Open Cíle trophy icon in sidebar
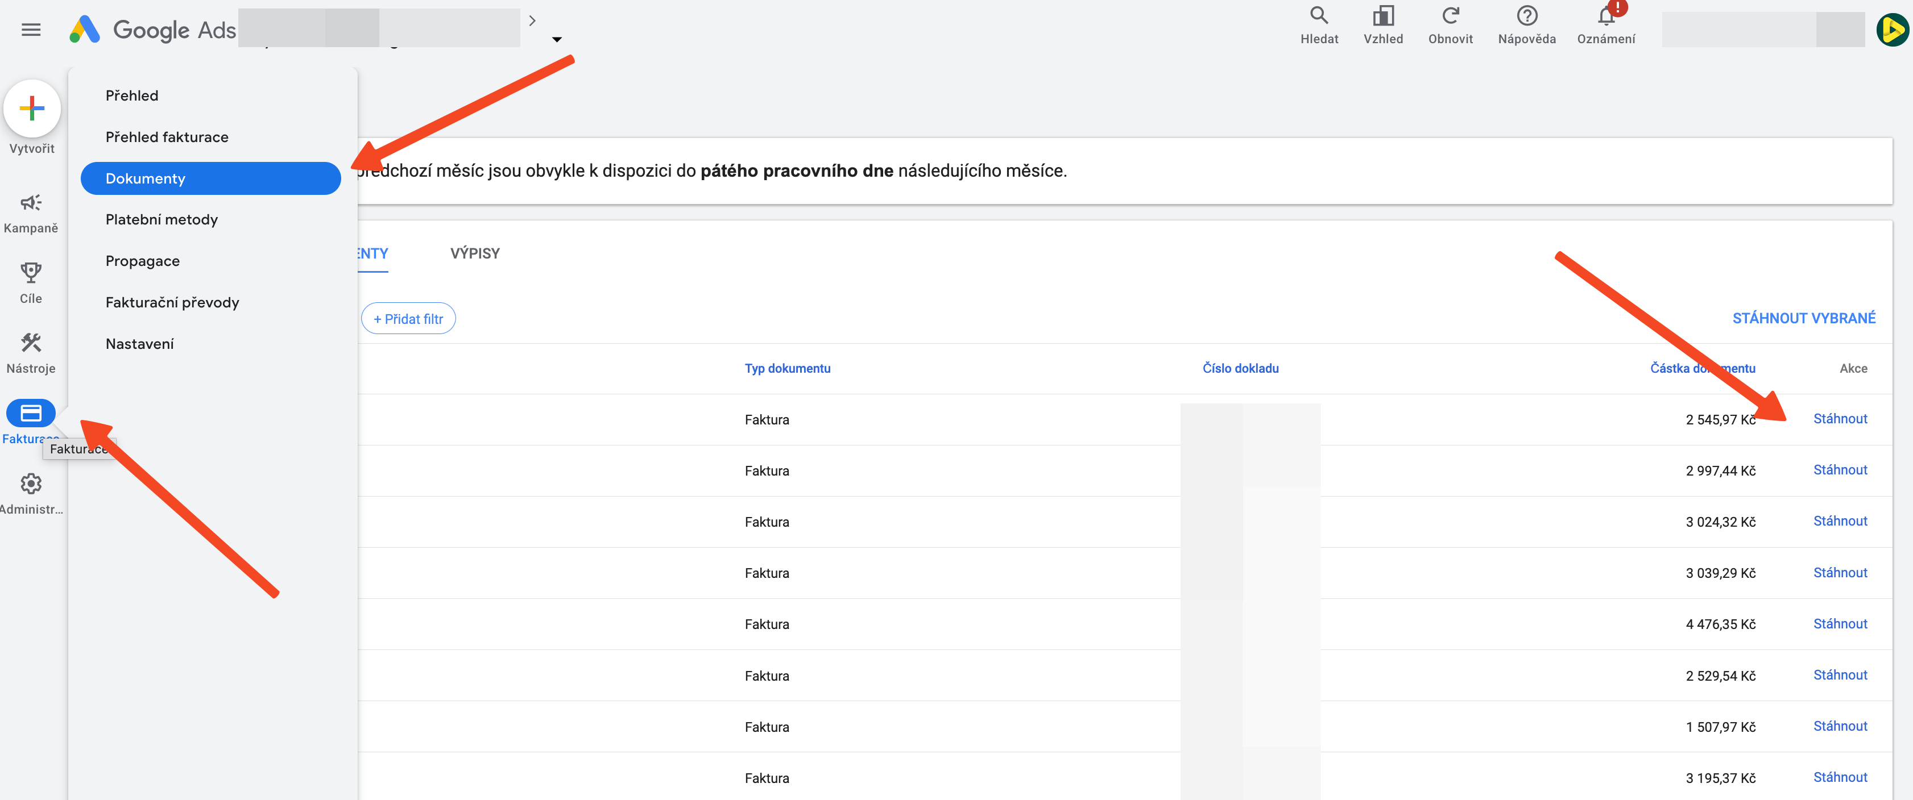The image size is (1913, 800). 31,272
